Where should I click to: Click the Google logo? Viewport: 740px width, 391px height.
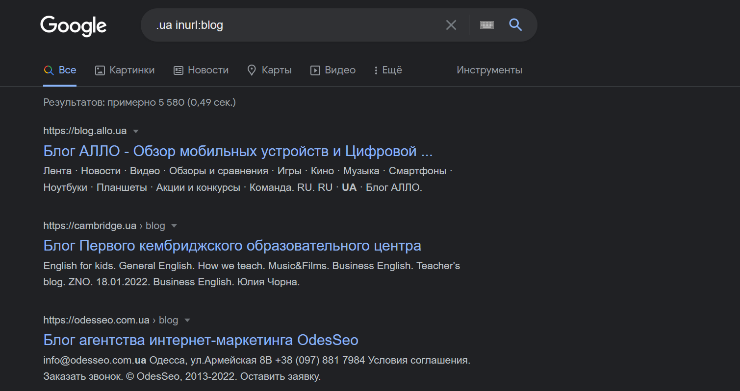click(74, 25)
